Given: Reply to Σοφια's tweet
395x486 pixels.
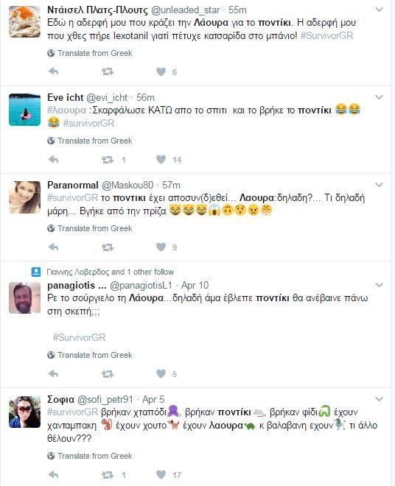Looking at the screenshot, I should pyautogui.click(x=54, y=474).
